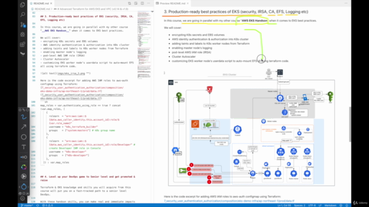Click the right chevron beside the ring tool
This screenshot has width=369, height=207.
28,187
